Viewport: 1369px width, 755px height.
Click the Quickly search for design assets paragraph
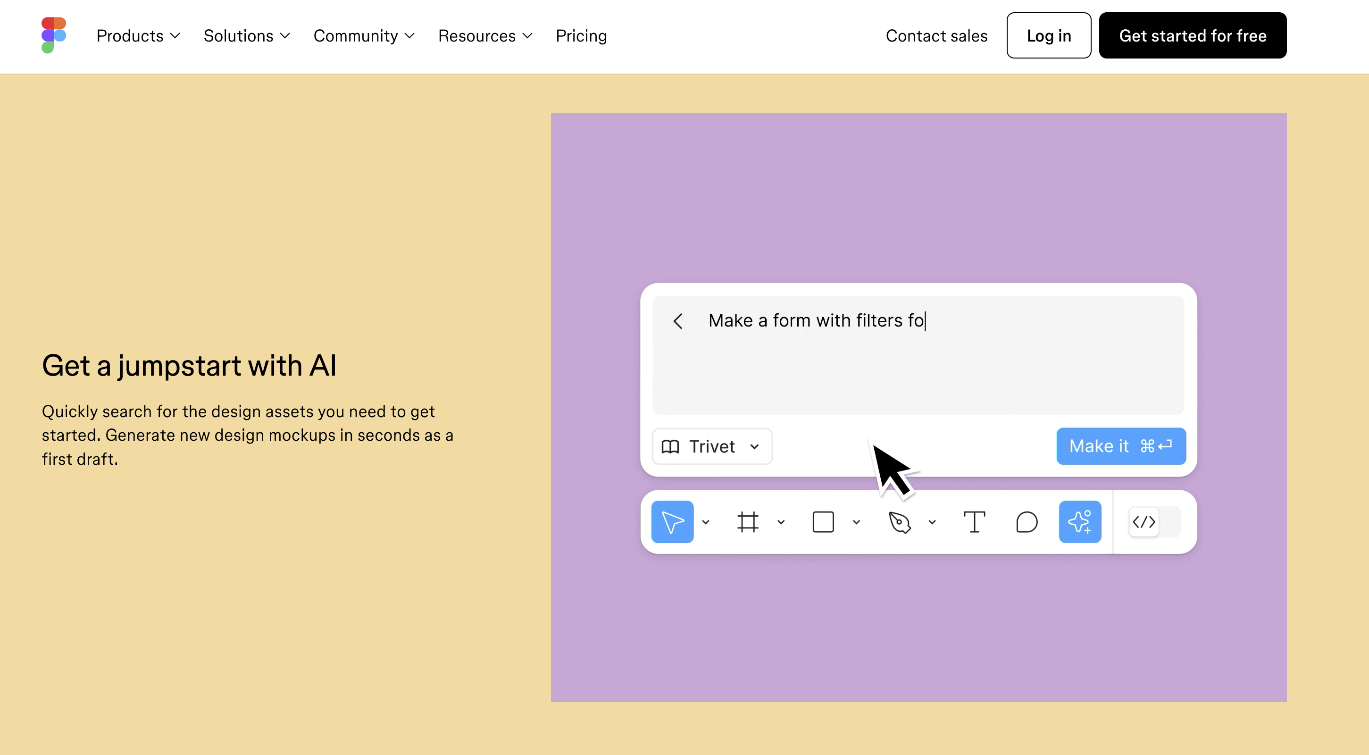(x=248, y=435)
